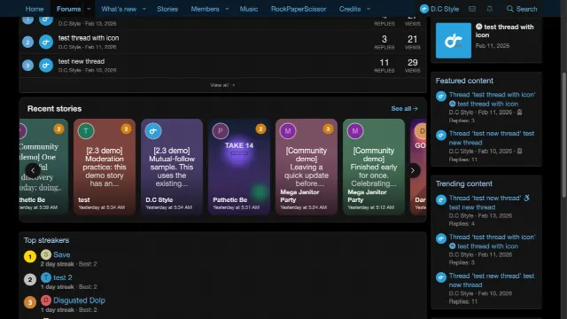Open 'test 2' profile link in streakers

(x=62, y=277)
